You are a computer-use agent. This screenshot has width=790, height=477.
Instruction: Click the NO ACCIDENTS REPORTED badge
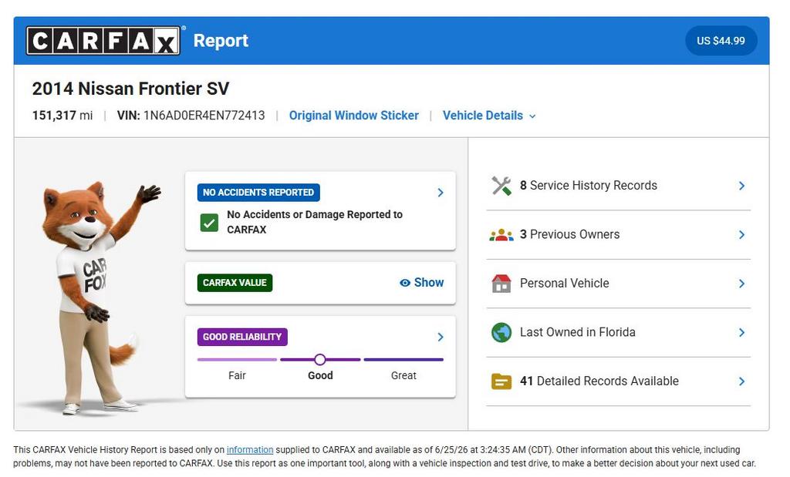[x=258, y=193]
